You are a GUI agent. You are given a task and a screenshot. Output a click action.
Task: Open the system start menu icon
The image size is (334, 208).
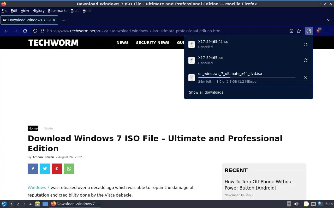point(4,204)
